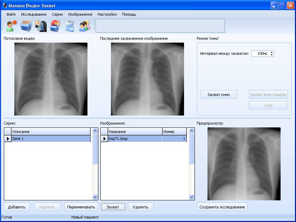Click the Потоковое видео X-ray image

click(x=51, y=79)
